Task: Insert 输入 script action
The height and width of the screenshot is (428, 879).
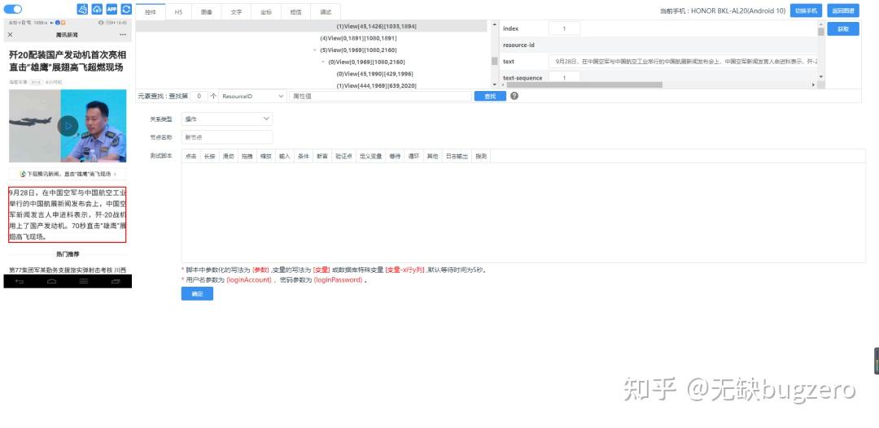Action: coord(284,157)
